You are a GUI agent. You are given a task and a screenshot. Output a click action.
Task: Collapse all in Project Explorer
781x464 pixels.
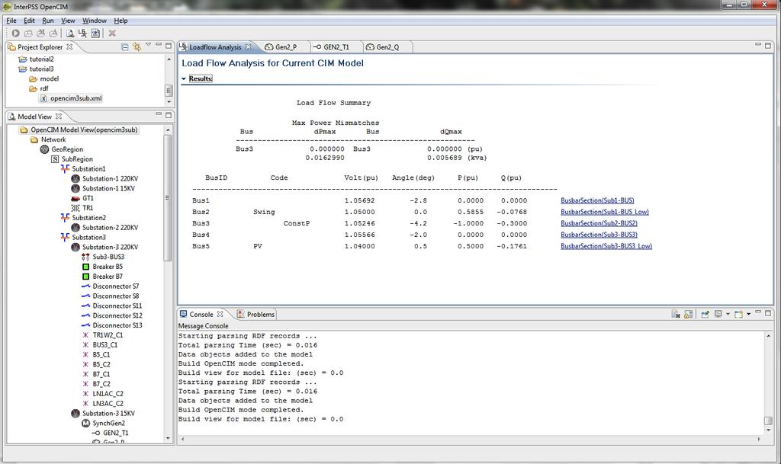point(125,46)
